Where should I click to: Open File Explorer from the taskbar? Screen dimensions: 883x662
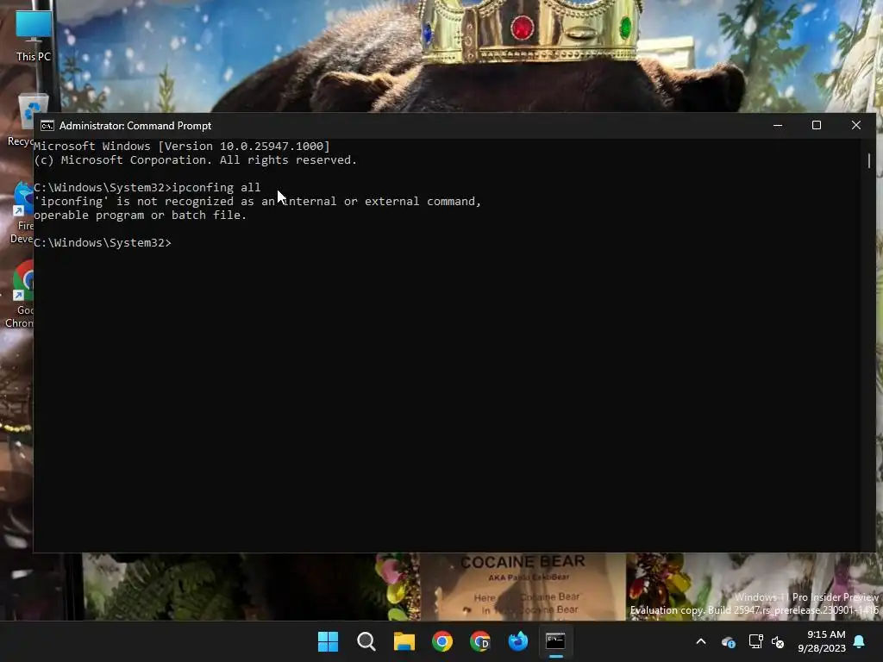404,641
